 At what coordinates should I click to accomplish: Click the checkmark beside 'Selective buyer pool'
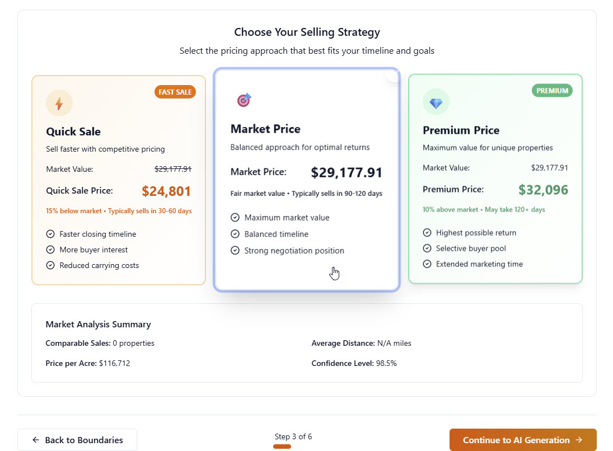click(428, 248)
